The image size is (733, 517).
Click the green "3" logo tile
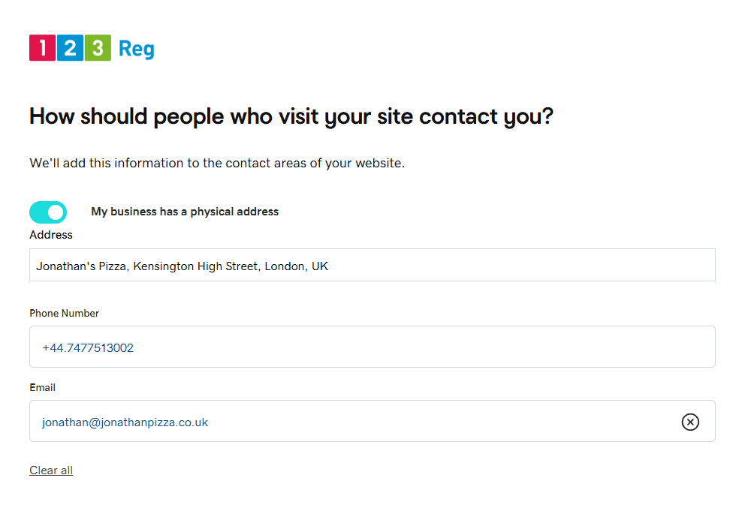pos(98,47)
